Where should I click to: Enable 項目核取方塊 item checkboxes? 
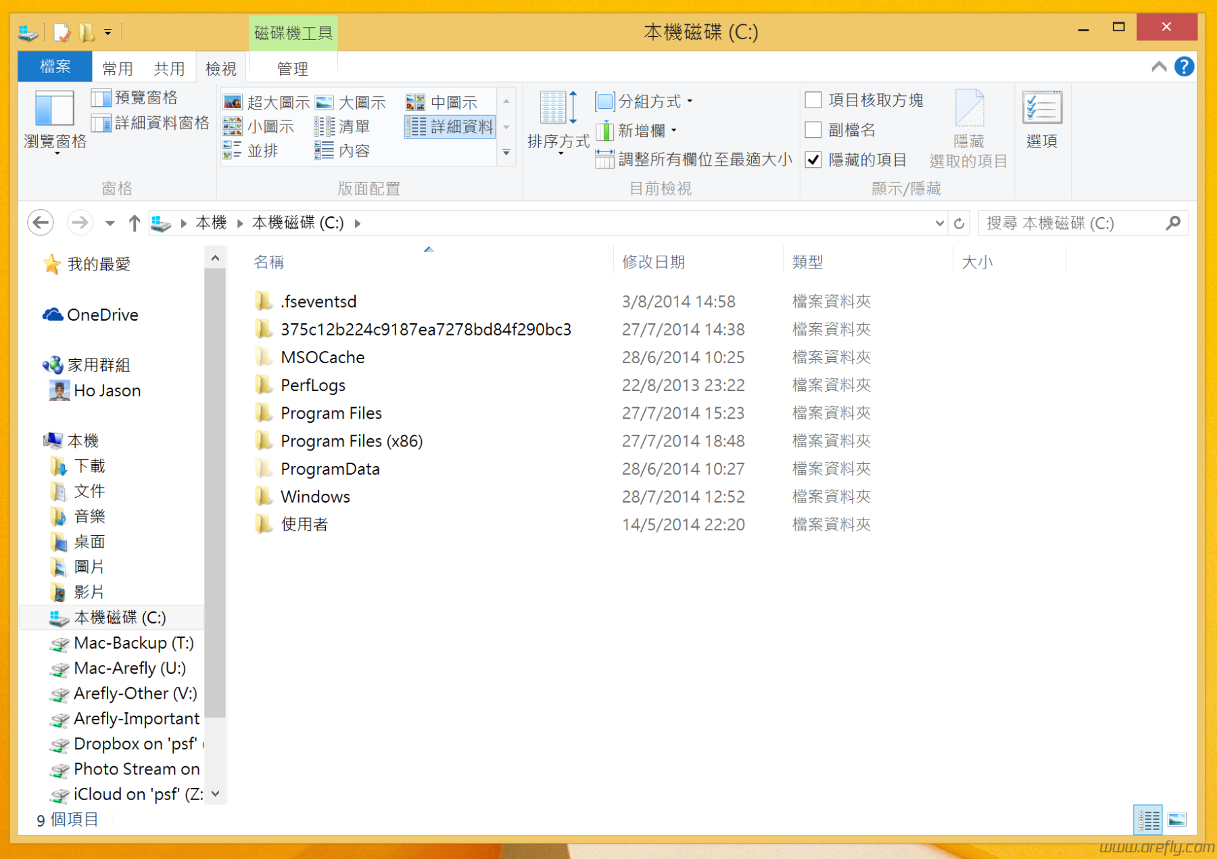coord(813,99)
